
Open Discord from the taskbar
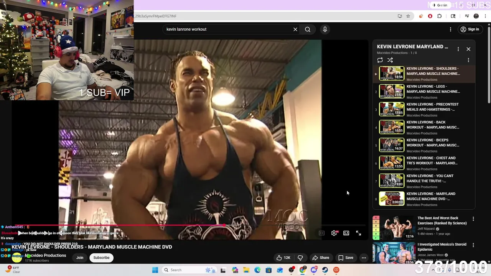(314, 270)
